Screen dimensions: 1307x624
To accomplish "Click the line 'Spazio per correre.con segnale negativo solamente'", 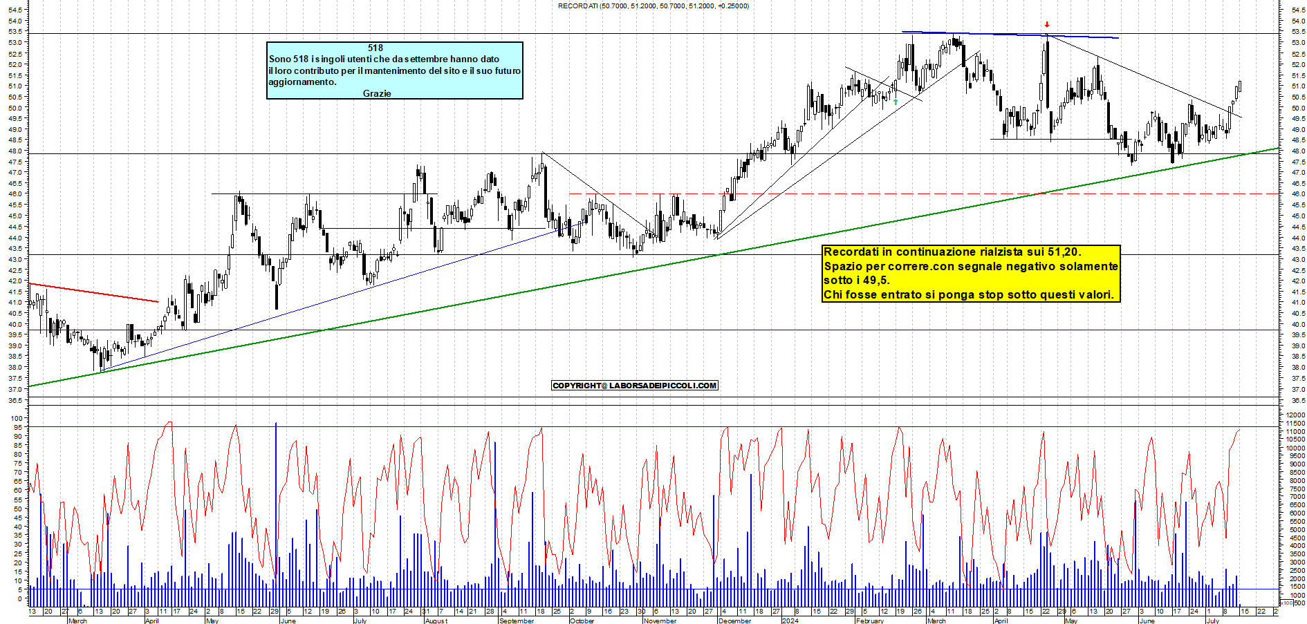I will pos(971,266).
